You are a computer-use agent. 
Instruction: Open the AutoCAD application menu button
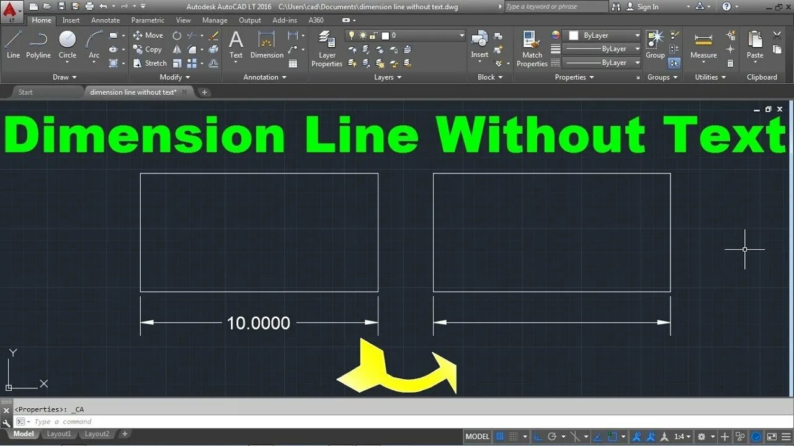tap(12, 11)
